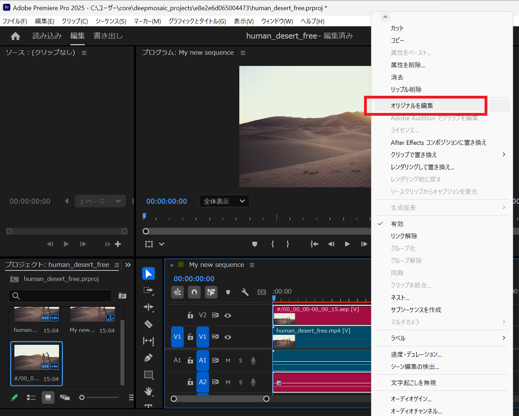The height and width of the screenshot is (416, 519).
Task: Solo the A2 audio track
Action: click(x=241, y=382)
